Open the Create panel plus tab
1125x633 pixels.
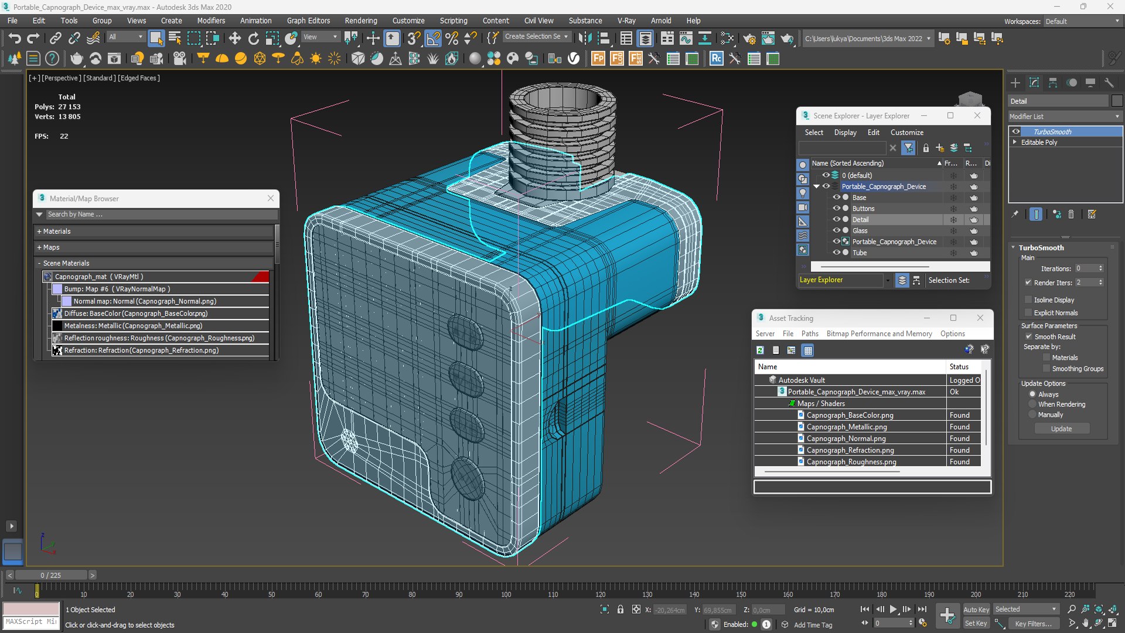click(x=1015, y=83)
